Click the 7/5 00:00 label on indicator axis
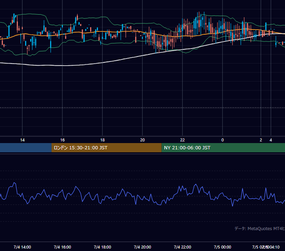Viewport: 285px width, 251px height. click(223, 247)
